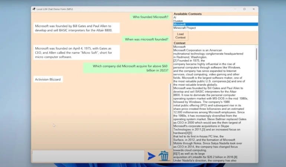The height and width of the screenshot is (167, 286).
Task: Click the Context text scrollbar thumb
Action: [256, 54]
